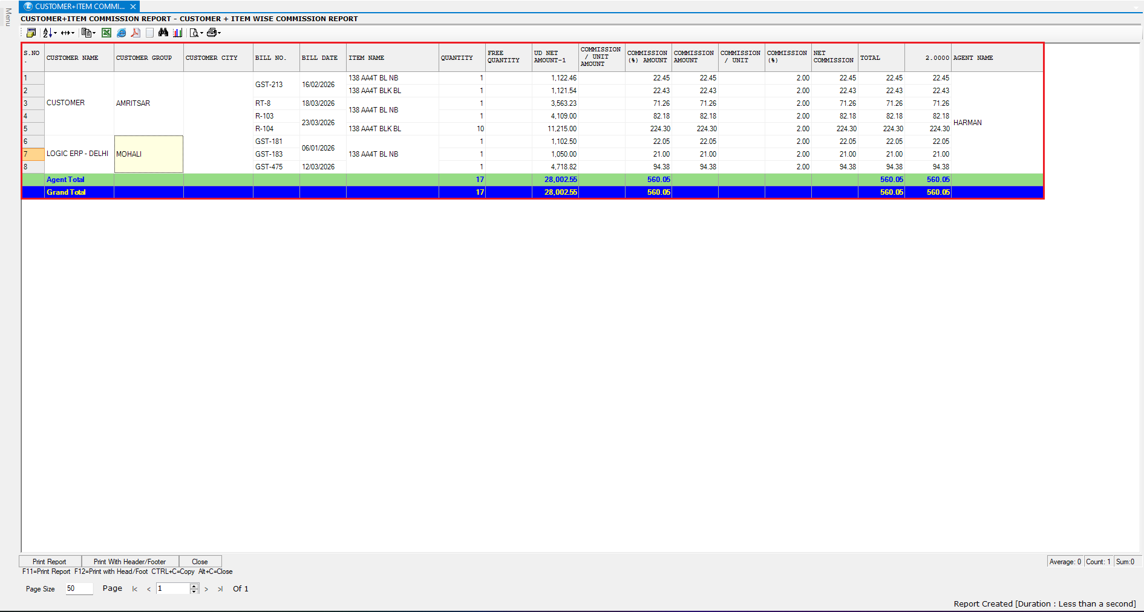Click the Page Size input field
This screenshot has height=612, width=1144.
(79, 588)
